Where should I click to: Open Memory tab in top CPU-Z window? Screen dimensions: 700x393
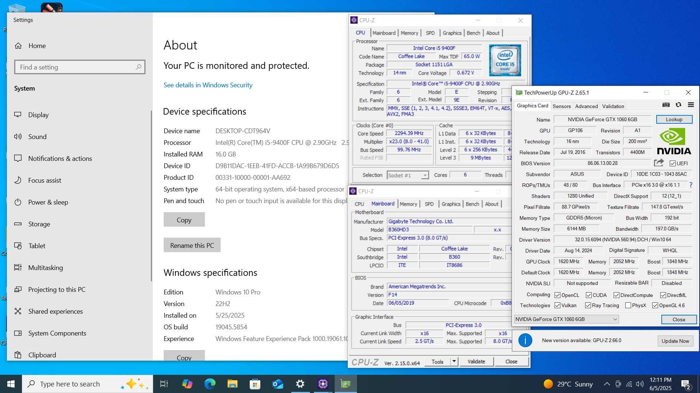click(x=409, y=33)
